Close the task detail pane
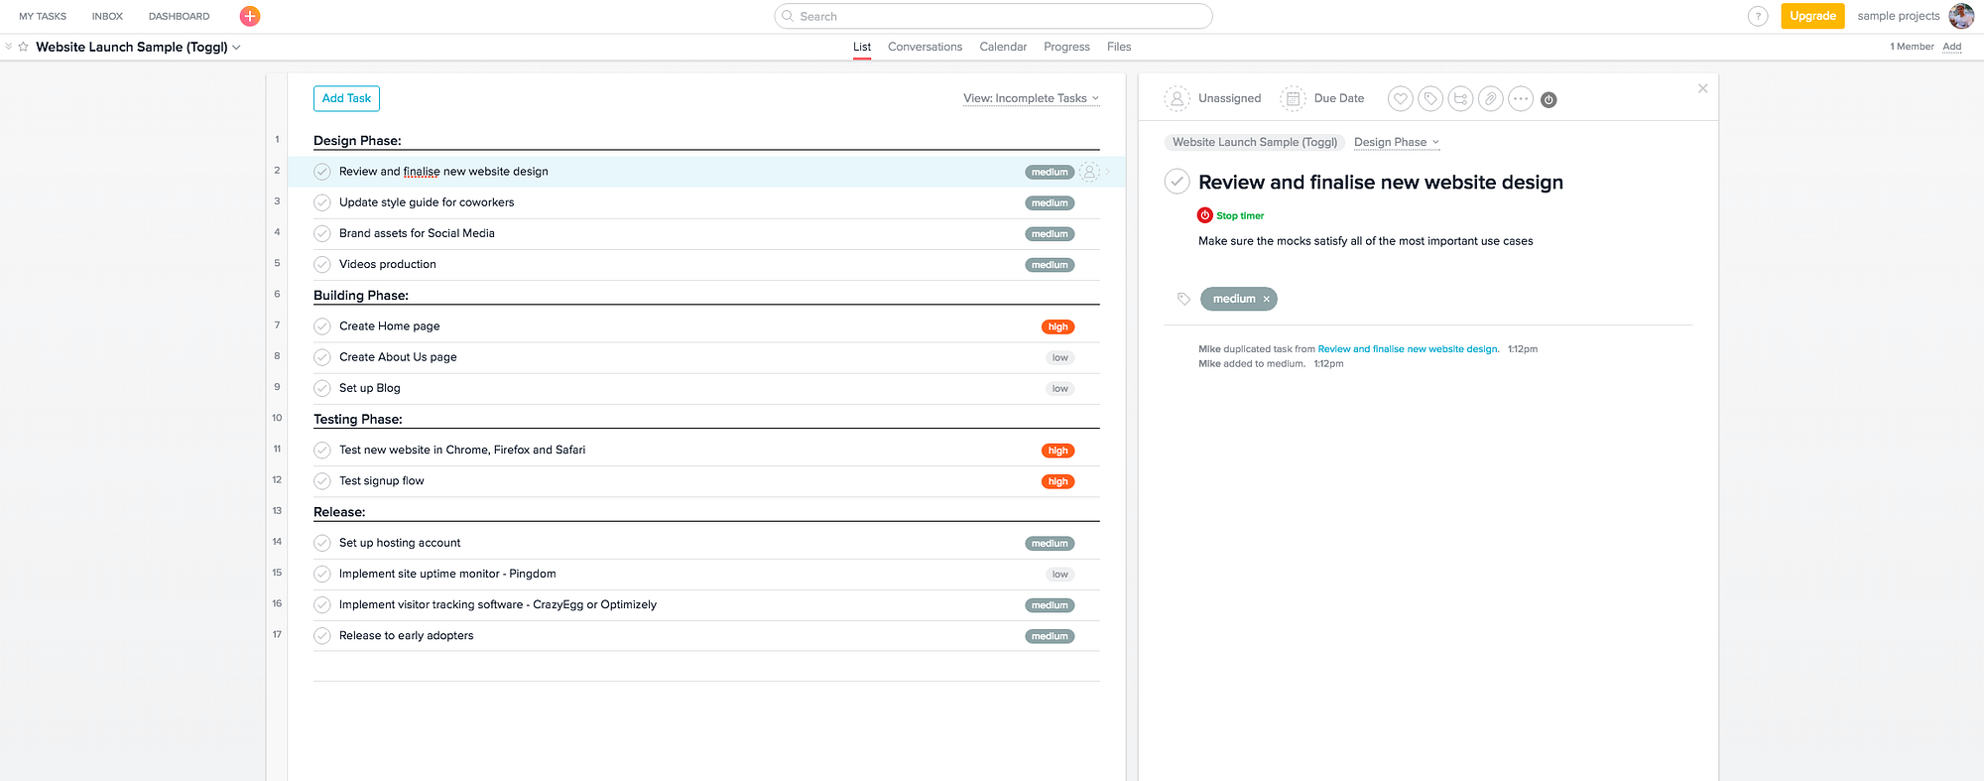Image resolution: width=1984 pixels, height=781 pixels. 1703,88
